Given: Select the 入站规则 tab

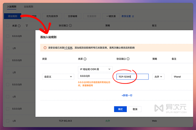Looking at the screenshot, I should pyautogui.click(x=12, y=6).
